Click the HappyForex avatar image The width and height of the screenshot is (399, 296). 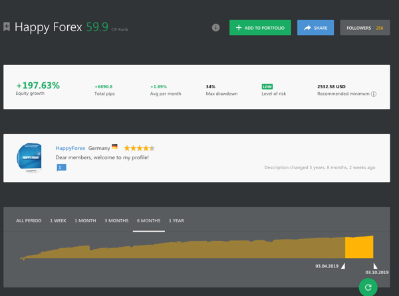pos(29,159)
